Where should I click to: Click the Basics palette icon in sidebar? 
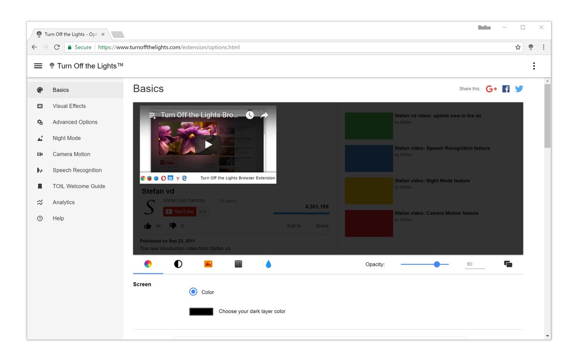[40, 90]
